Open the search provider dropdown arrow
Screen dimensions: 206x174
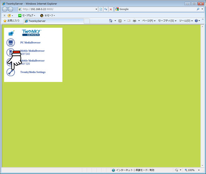(202, 9)
